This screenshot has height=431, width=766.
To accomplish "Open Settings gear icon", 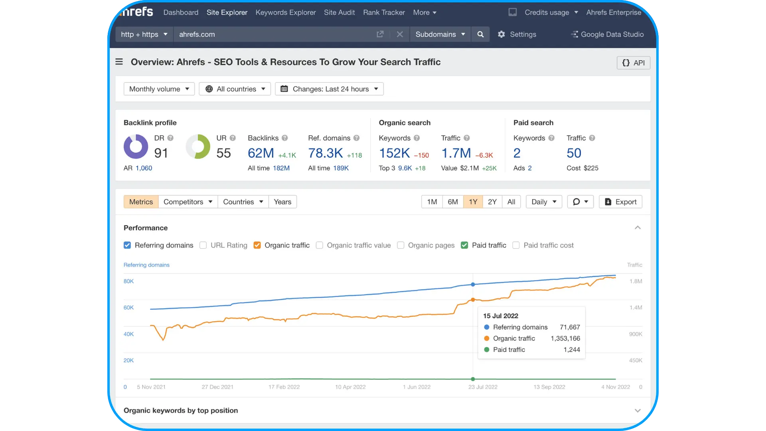I will coord(501,34).
